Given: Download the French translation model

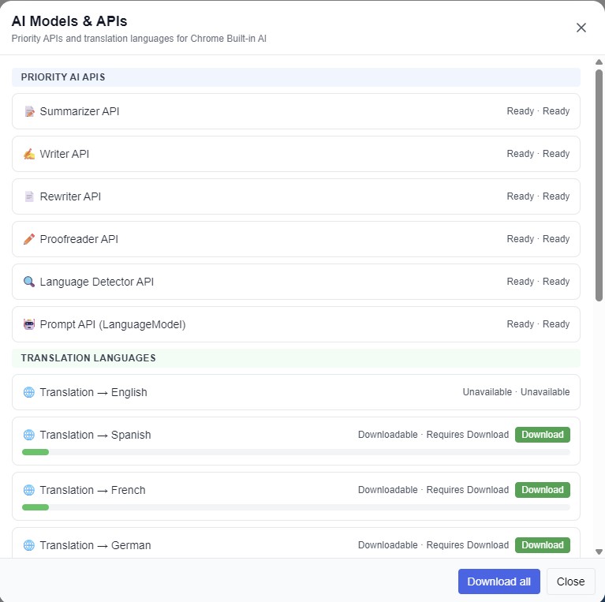Looking at the screenshot, I should (x=543, y=490).
